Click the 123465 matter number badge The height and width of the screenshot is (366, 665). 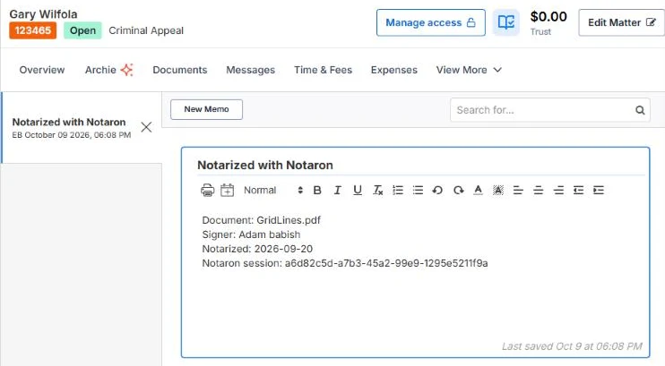pos(32,30)
